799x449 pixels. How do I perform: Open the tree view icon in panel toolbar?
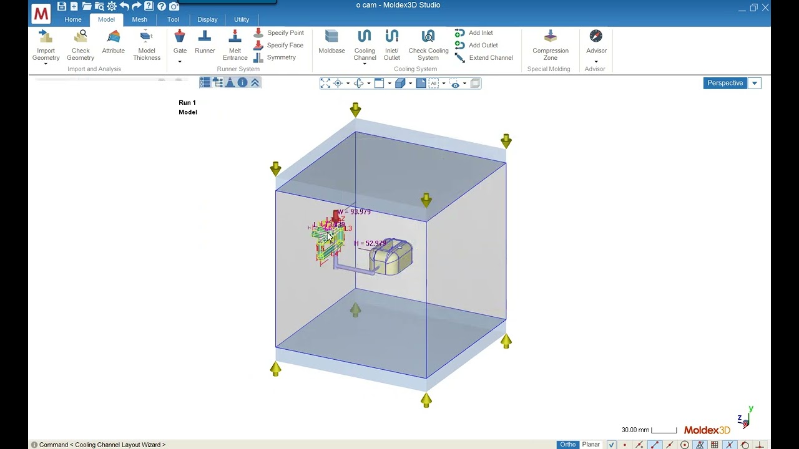[218, 82]
